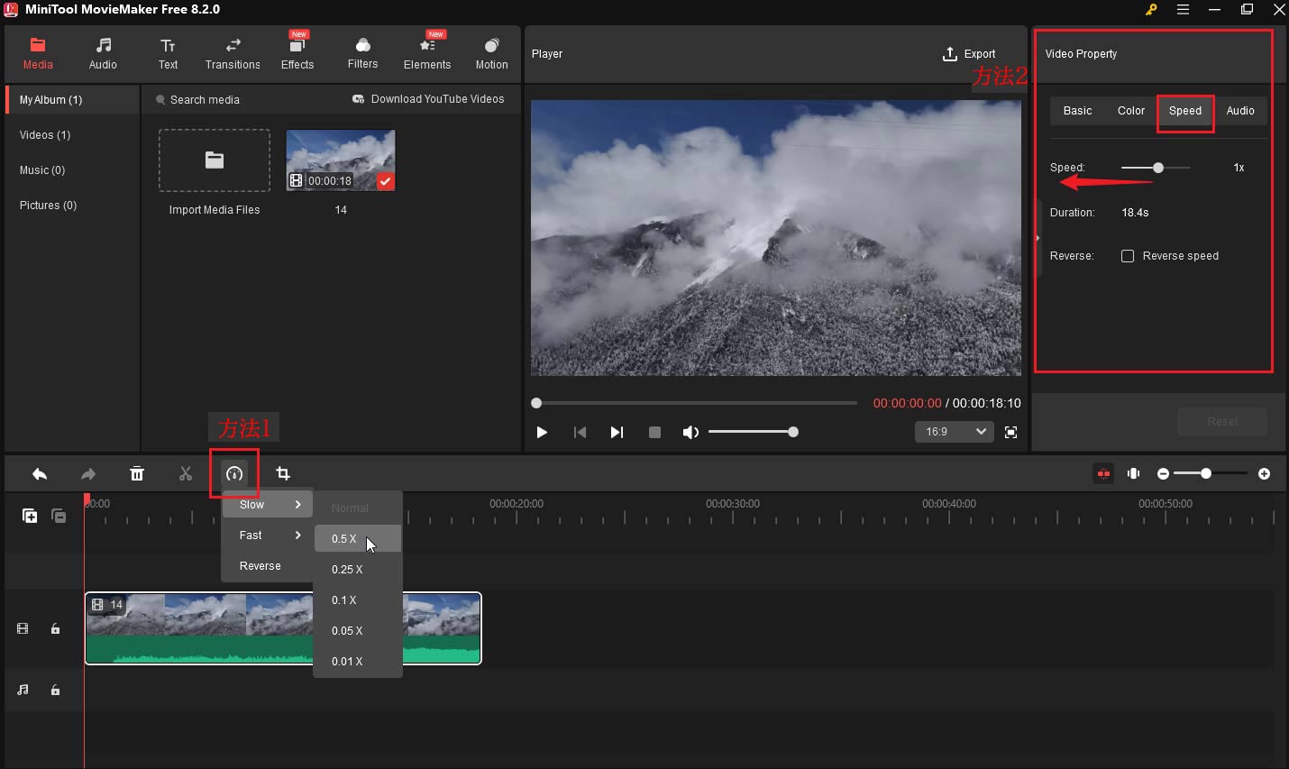This screenshot has height=769, width=1289.
Task: Add a new timeline track
Action: (x=30, y=516)
